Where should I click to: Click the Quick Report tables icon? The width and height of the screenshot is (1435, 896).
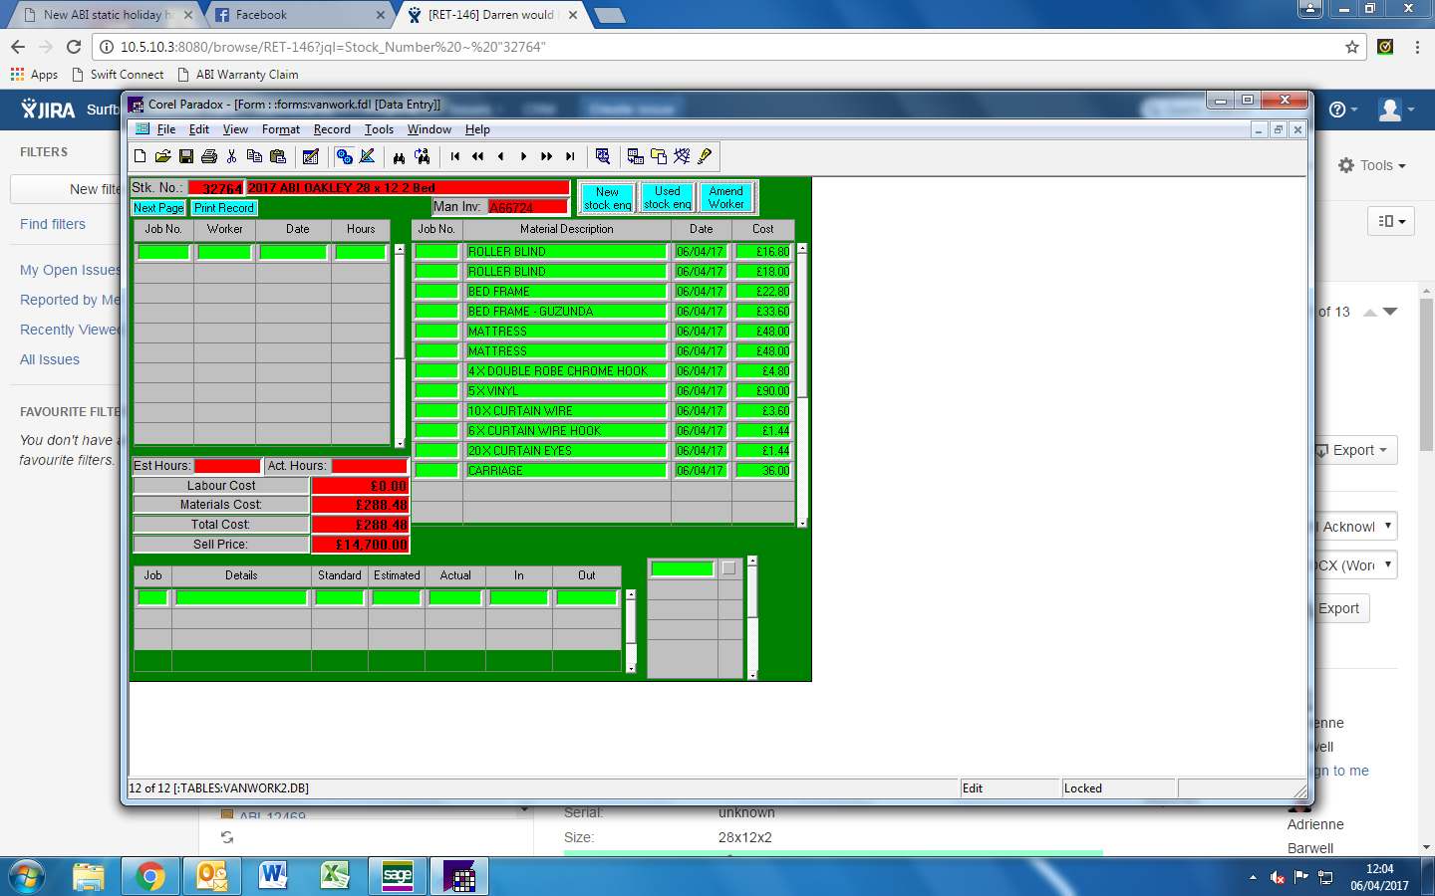pos(636,156)
